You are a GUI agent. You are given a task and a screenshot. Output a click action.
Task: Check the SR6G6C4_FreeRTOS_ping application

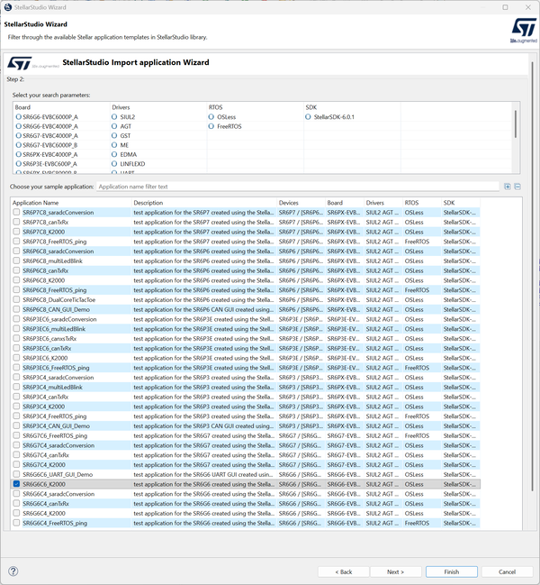[16, 522]
